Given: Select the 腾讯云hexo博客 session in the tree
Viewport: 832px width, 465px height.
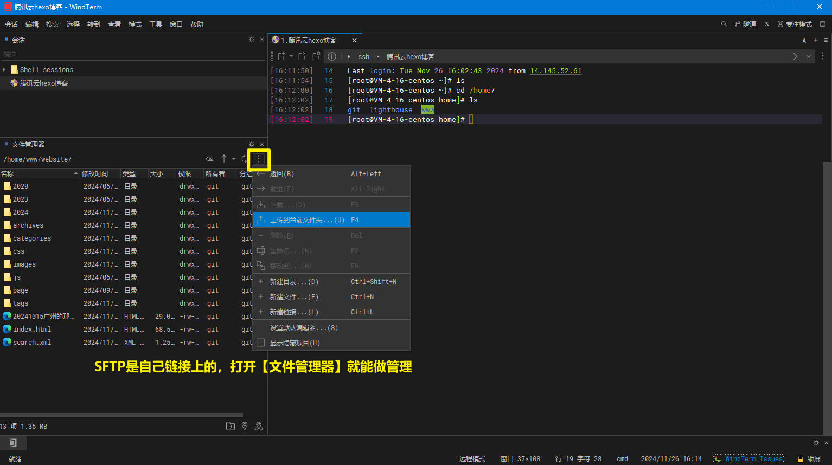Looking at the screenshot, I should coord(43,83).
